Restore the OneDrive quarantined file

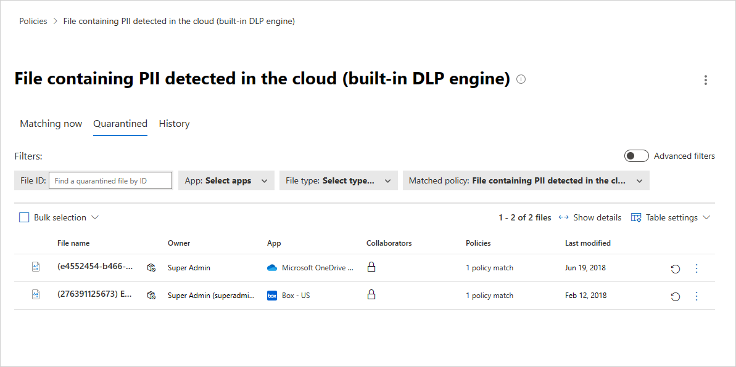(x=676, y=269)
